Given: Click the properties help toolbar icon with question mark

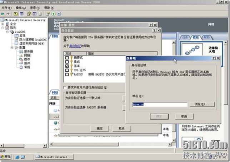Looking at the screenshot, I should click(29, 14).
